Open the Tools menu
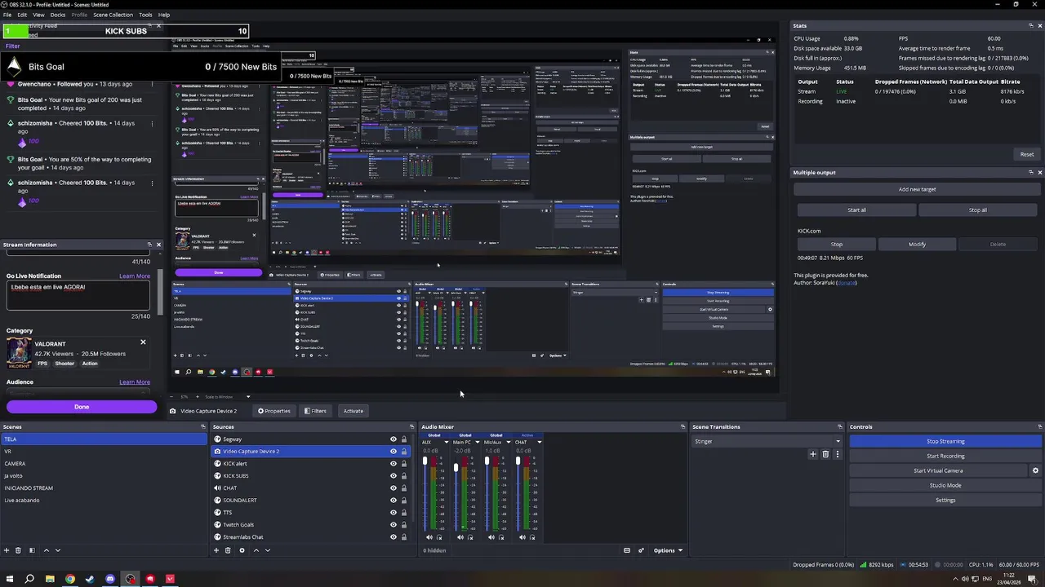1045x587 pixels. tap(145, 15)
